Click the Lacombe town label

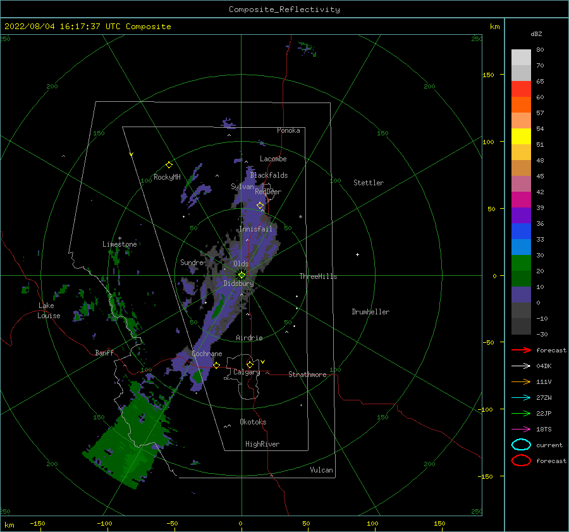pyautogui.click(x=273, y=159)
